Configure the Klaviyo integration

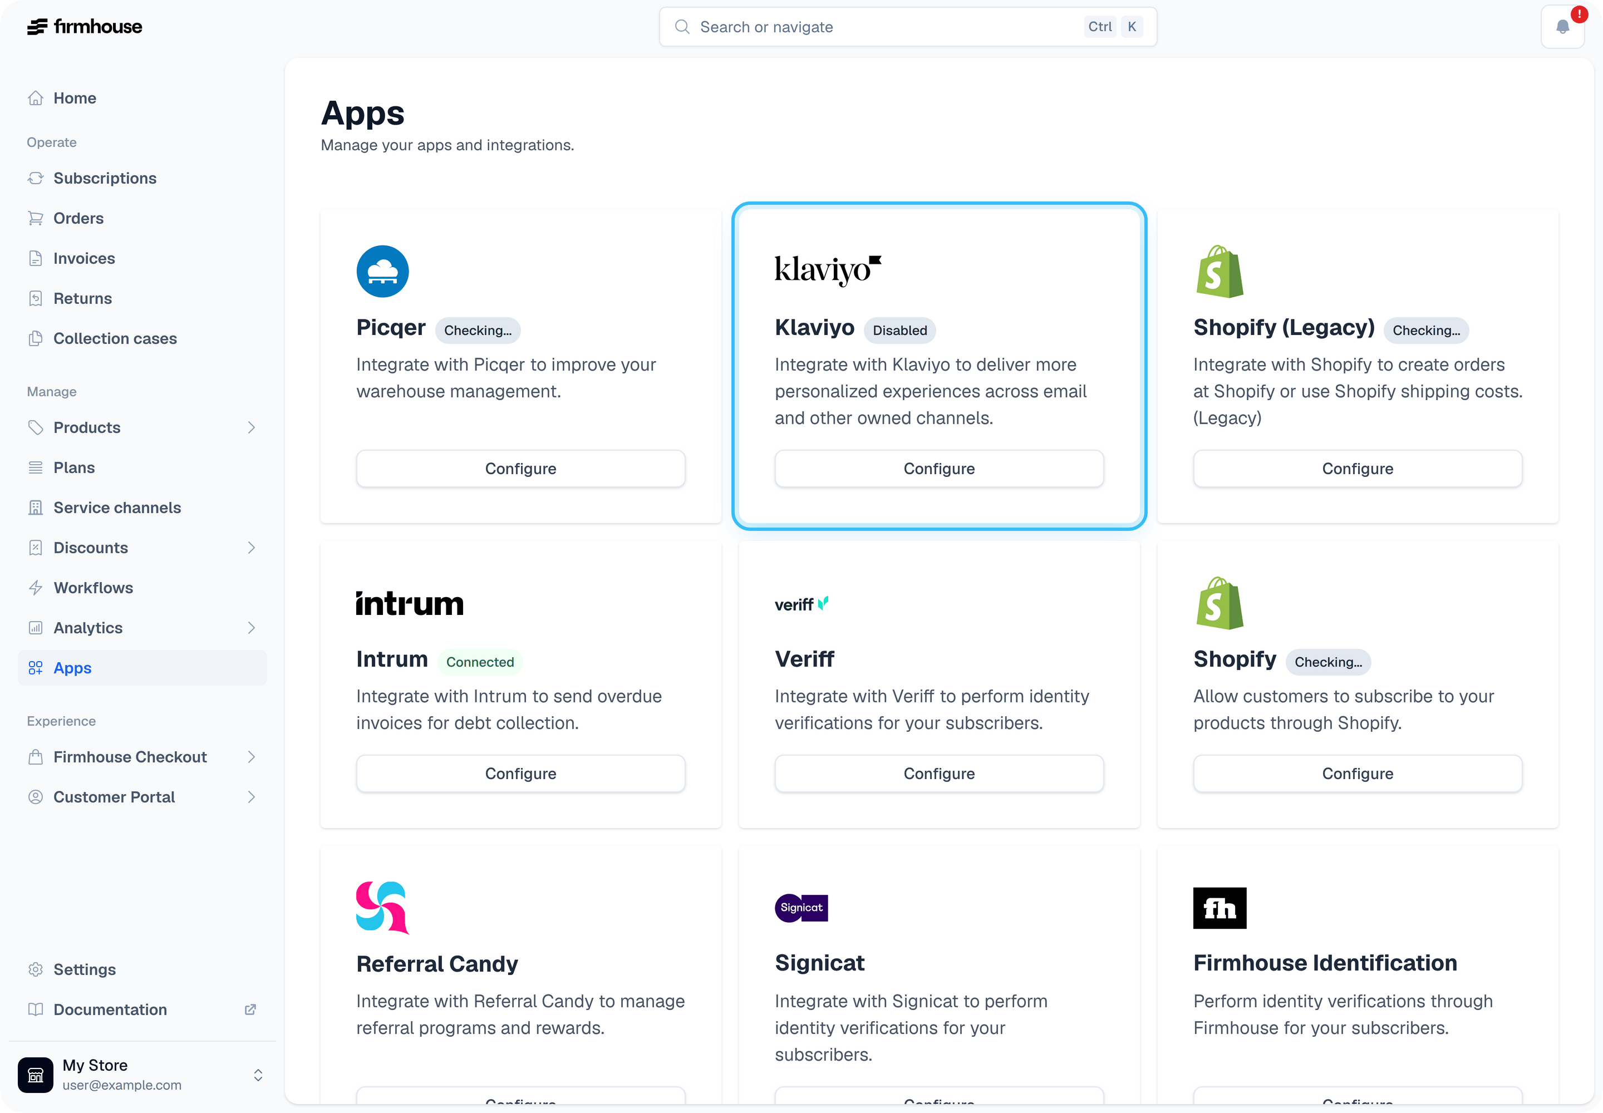pos(939,469)
